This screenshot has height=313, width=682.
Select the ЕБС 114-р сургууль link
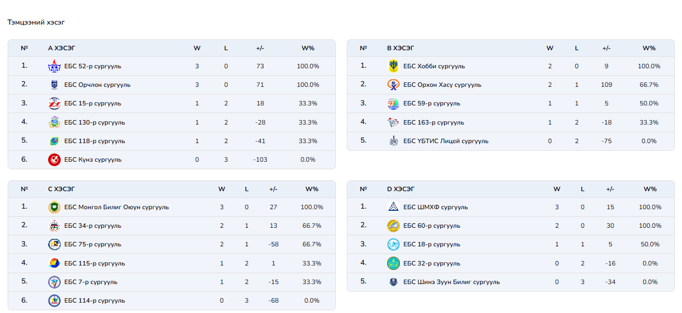coord(95,300)
